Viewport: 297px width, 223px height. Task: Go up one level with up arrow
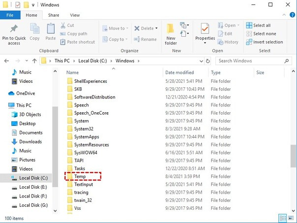pos(34,61)
